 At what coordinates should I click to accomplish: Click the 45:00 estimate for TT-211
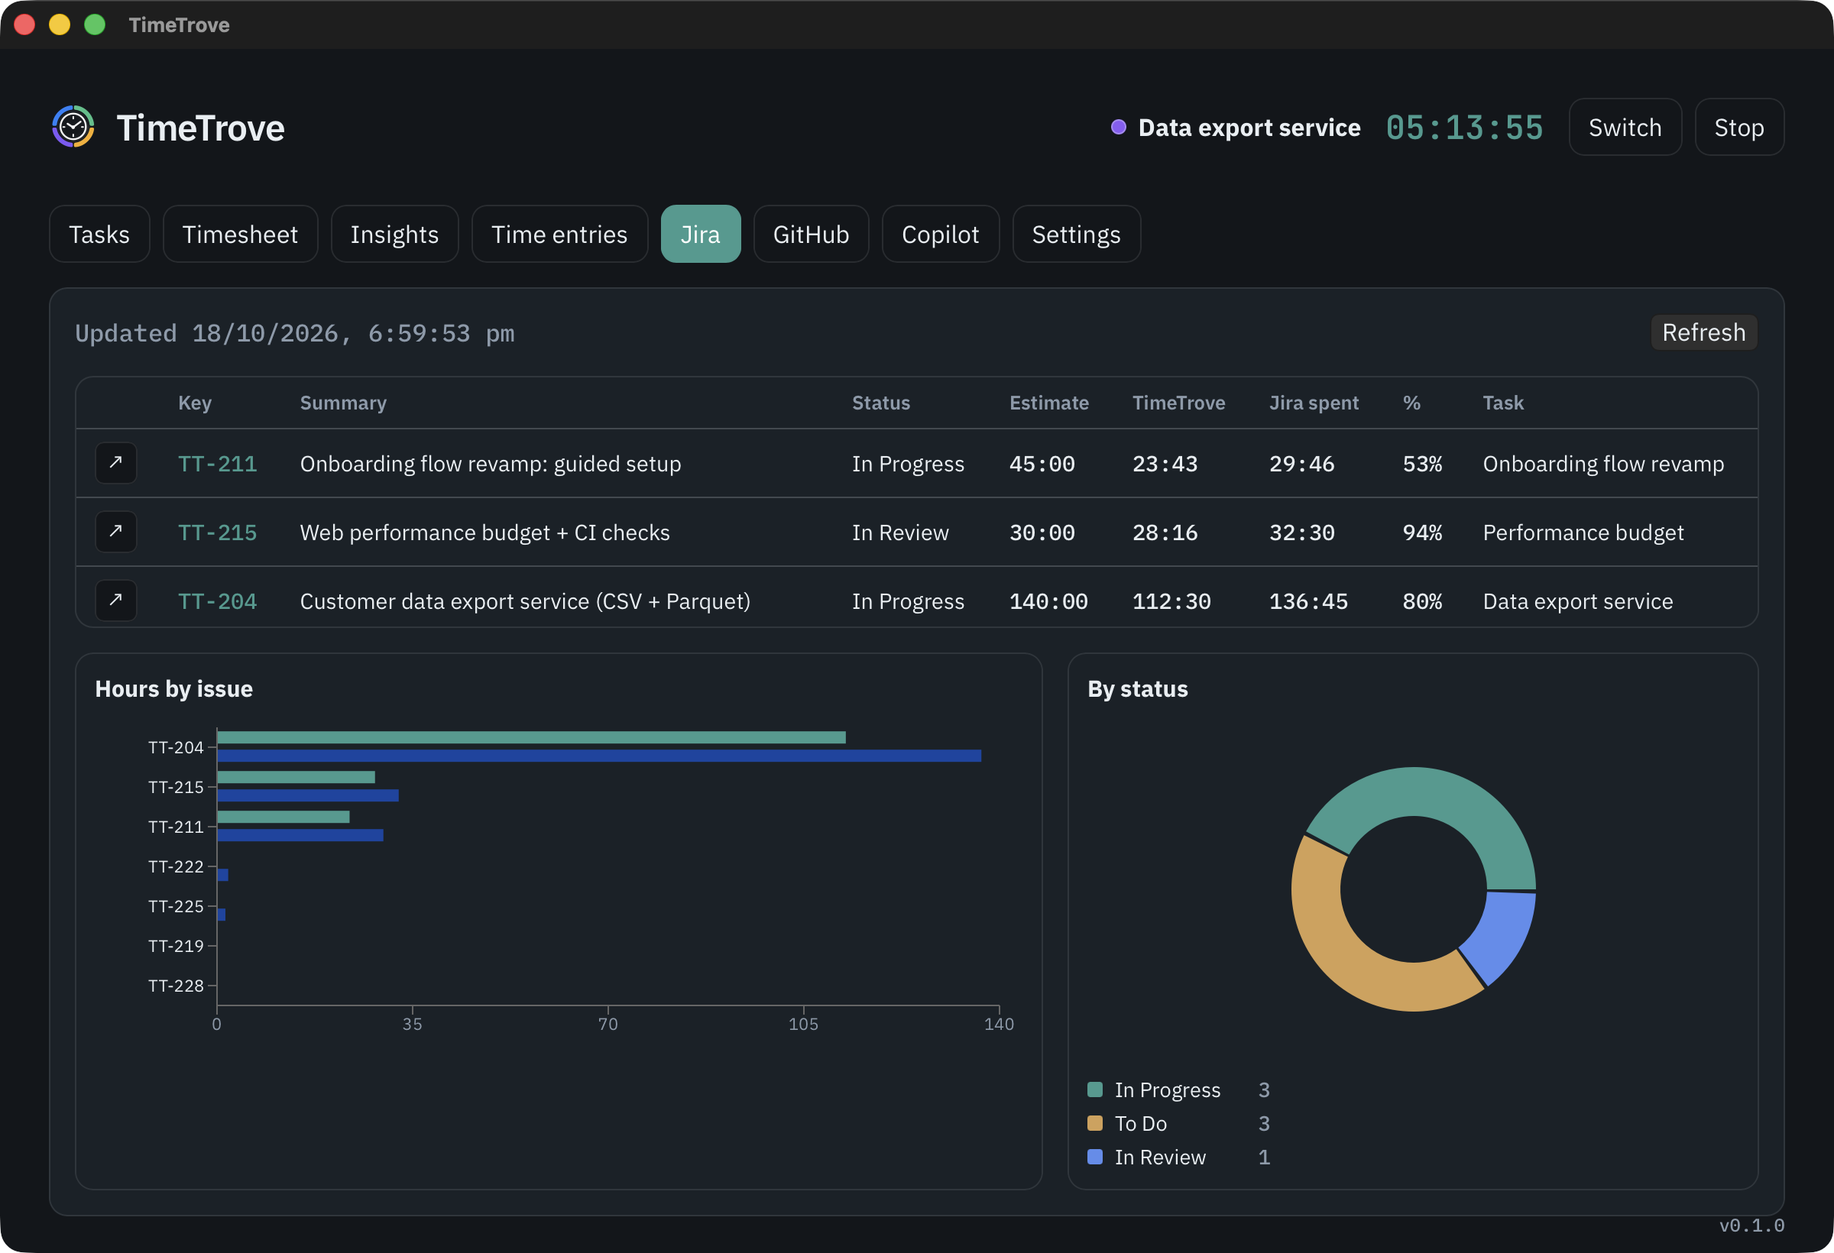click(x=1042, y=464)
